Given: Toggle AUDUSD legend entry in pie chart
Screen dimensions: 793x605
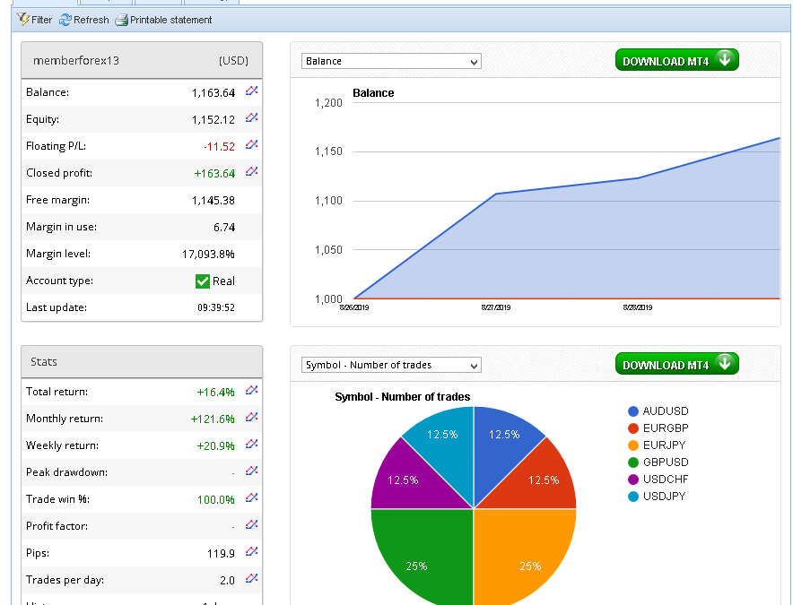Looking at the screenshot, I should pyautogui.click(x=658, y=411).
